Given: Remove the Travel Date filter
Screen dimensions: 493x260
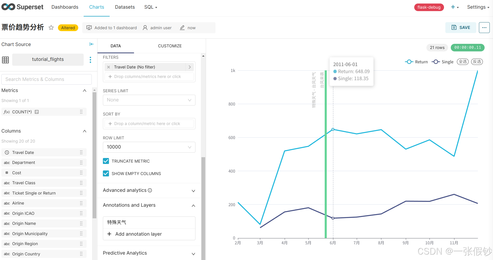Looking at the screenshot, I should [109, 67].
